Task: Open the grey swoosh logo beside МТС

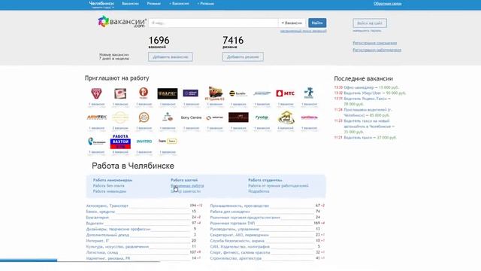Action: [262, 93]
